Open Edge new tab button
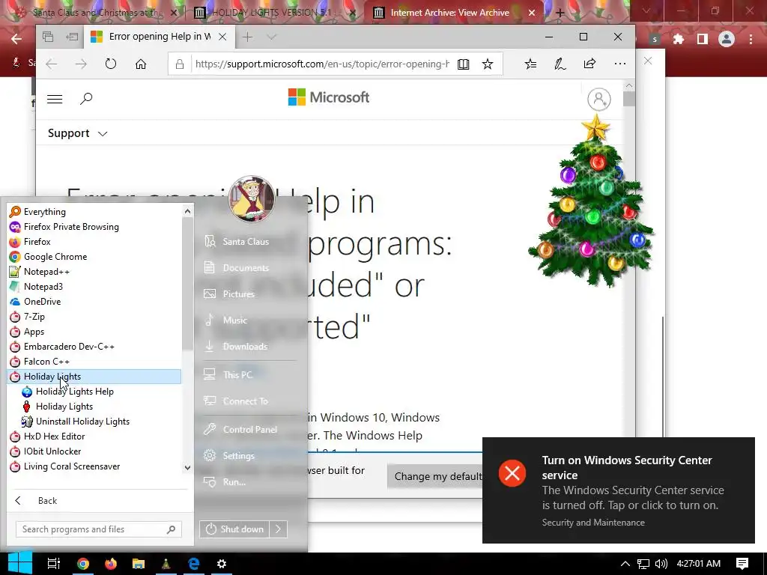 pyautogui.click(x=247, y=37)
